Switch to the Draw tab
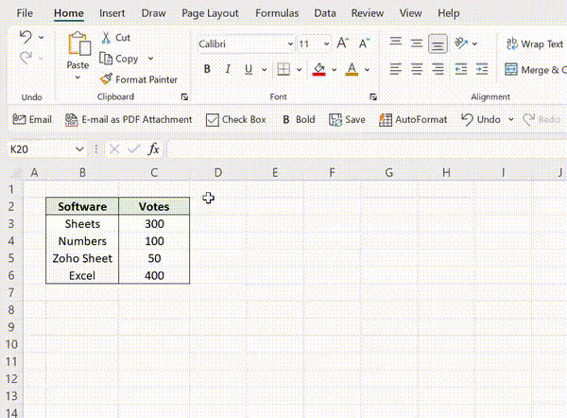The height and width of the screenshot is (418, 567). pos(154,13)
